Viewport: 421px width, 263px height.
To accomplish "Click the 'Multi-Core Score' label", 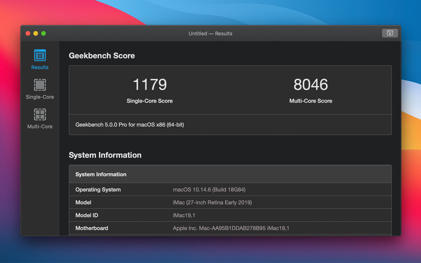I will (x=311, y=101).
